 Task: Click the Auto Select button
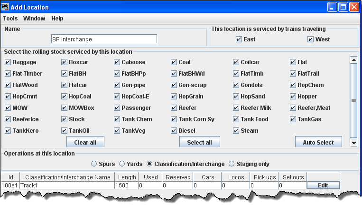point(318,142)
